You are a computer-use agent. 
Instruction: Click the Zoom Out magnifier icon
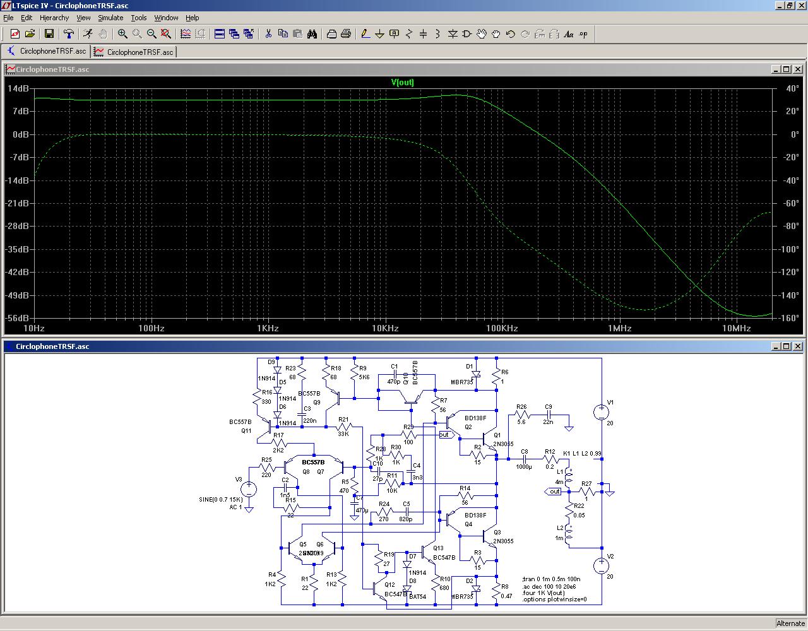click(151, 34)
